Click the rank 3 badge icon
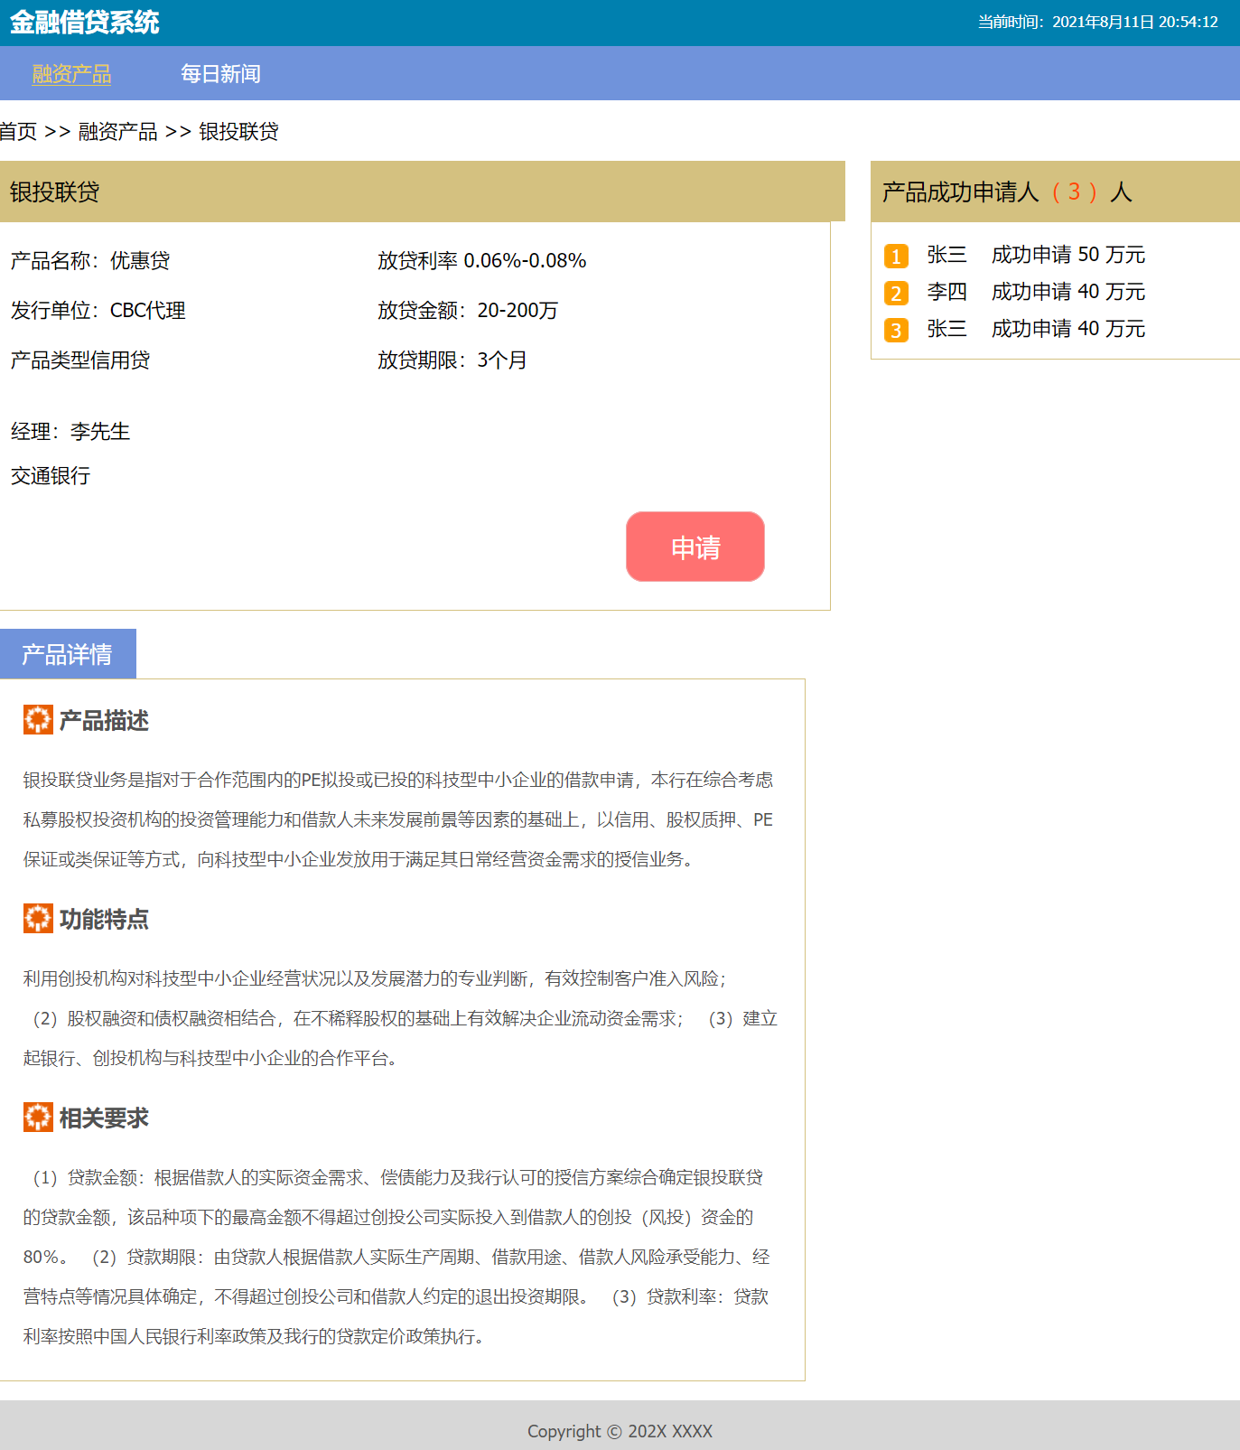Screen dimensions: 1240x1450 pyautogui.click(x=896, y=331)
